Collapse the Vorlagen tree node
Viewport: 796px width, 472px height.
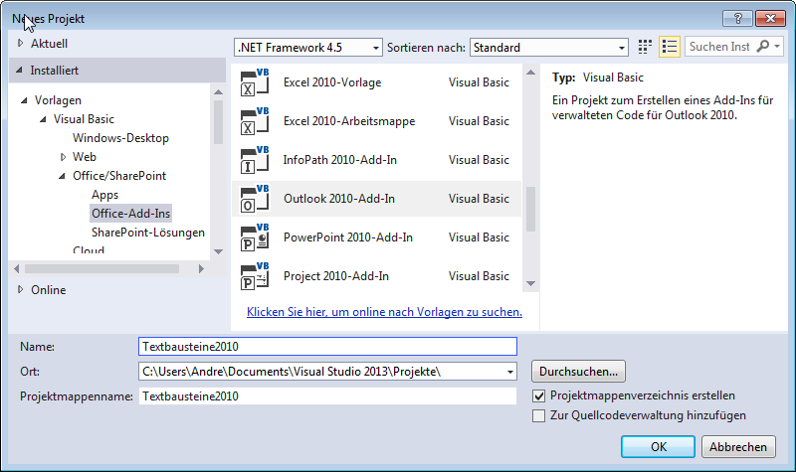[24, 100]
